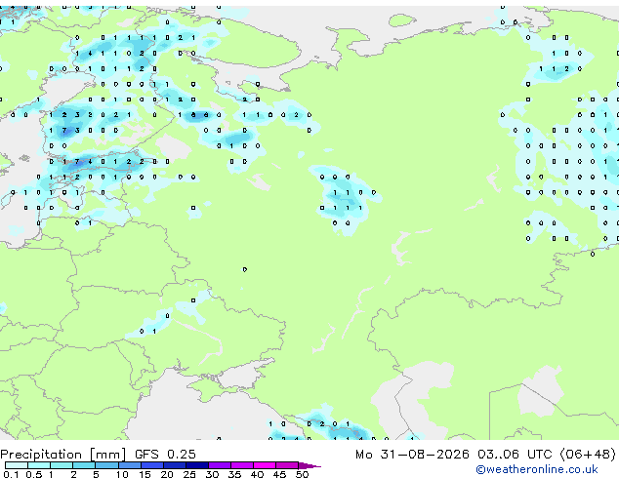Select the royal blue 15 mm legend swatch
This screenshot has height=478, width=619.
click(x=151, y=465)
